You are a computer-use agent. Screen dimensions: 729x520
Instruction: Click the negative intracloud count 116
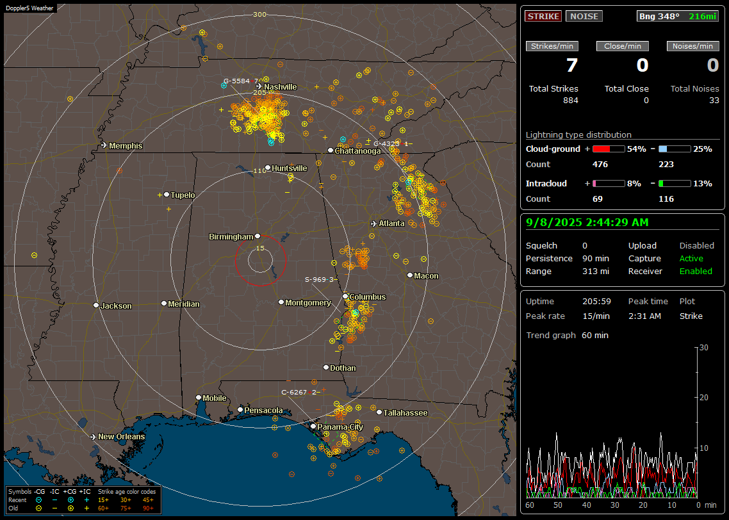click(666, 199)
